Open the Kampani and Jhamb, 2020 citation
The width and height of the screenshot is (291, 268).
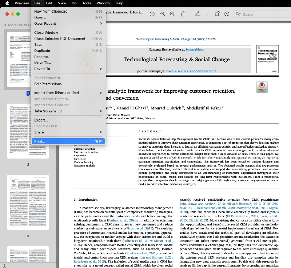[x=216, y=208]
